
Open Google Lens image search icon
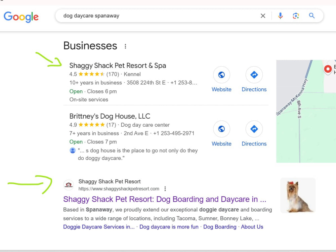point(296,16)
